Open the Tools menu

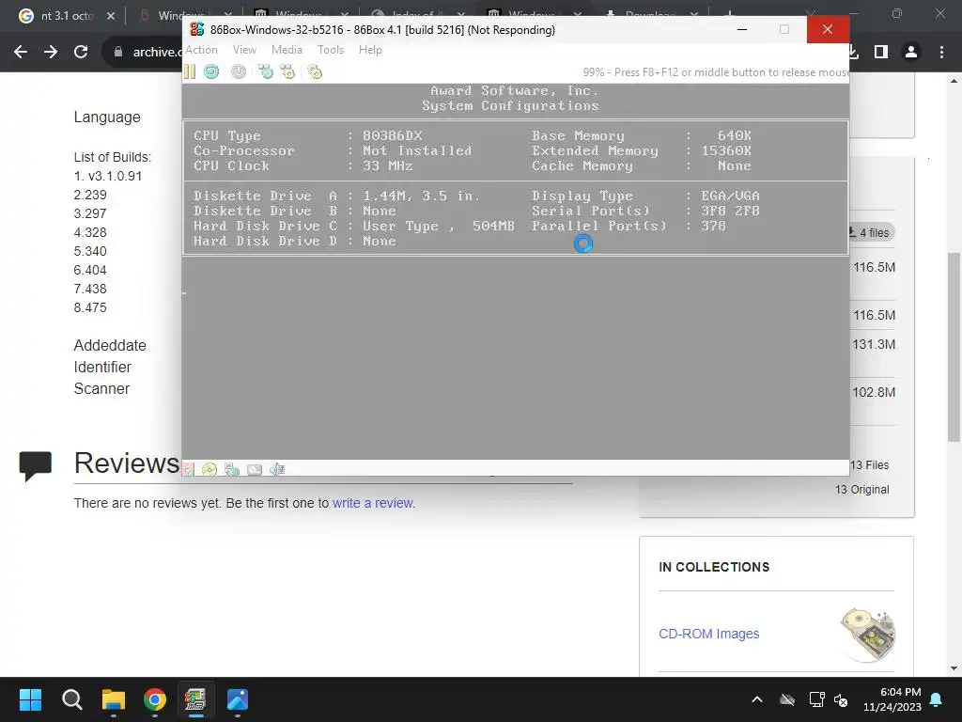[x=330, y=50]
